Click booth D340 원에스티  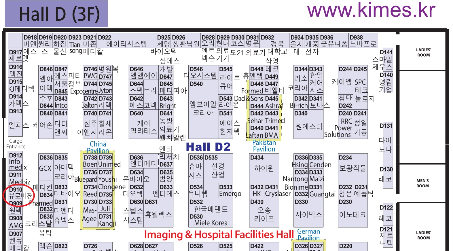click(x=308, y=124)
